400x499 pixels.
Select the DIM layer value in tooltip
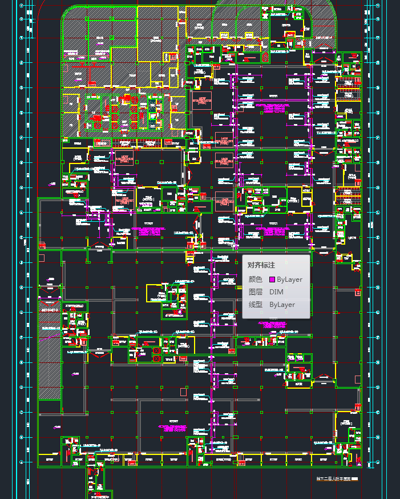click(x=276, y=292)
